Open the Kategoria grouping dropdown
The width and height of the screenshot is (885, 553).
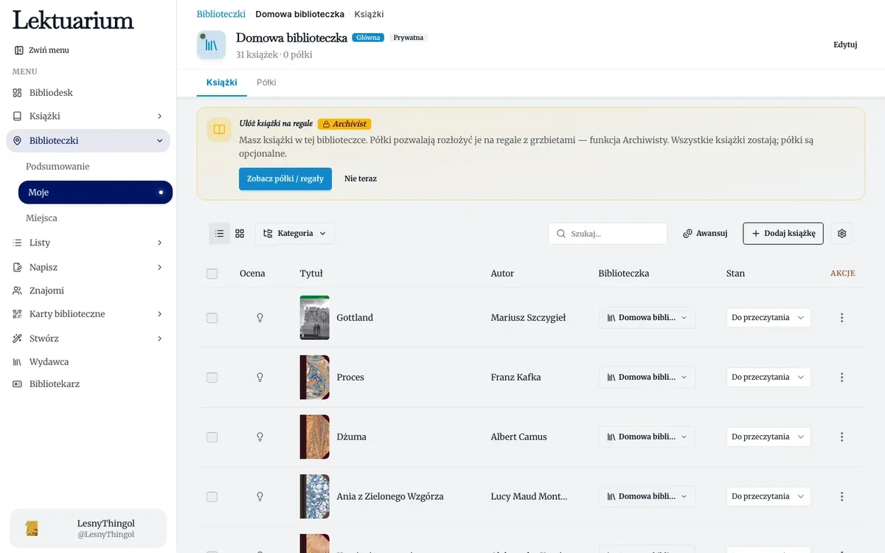[x=295, y=234]
